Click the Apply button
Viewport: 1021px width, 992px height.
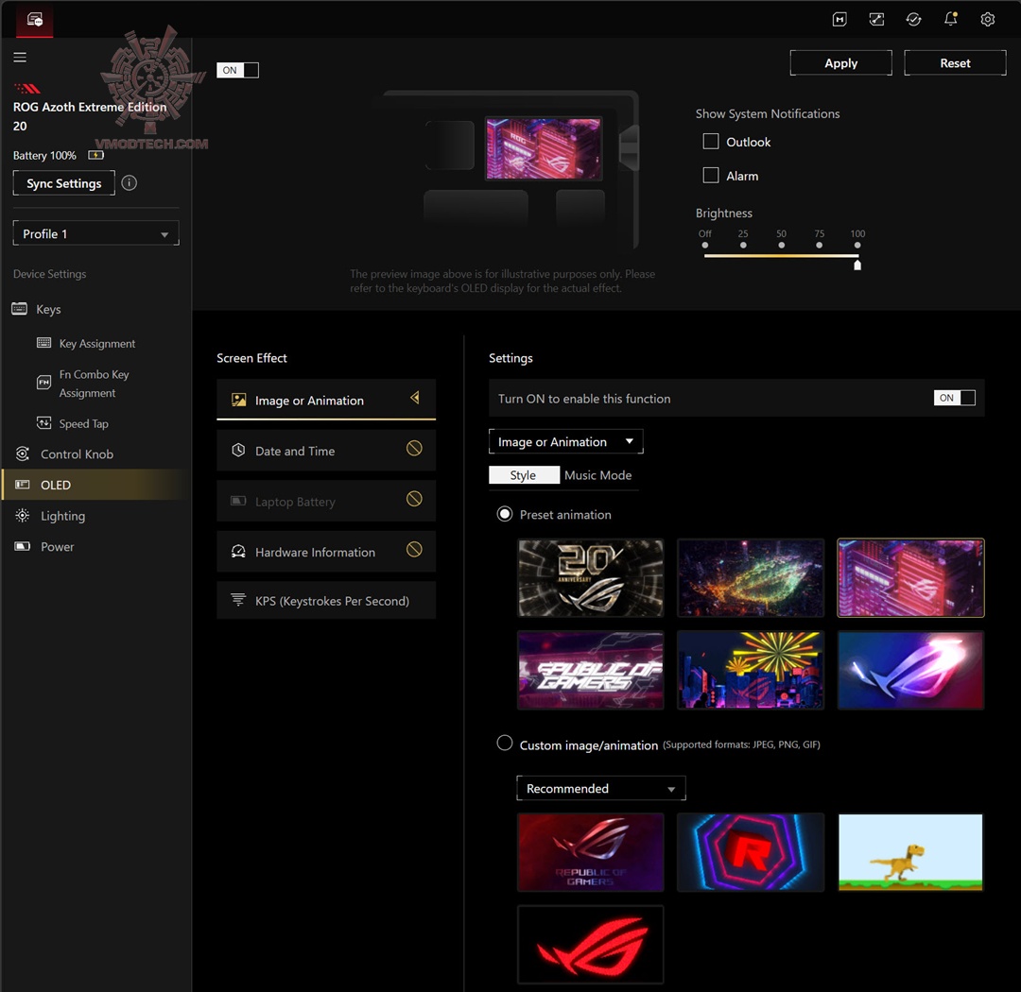click(840, 63)
